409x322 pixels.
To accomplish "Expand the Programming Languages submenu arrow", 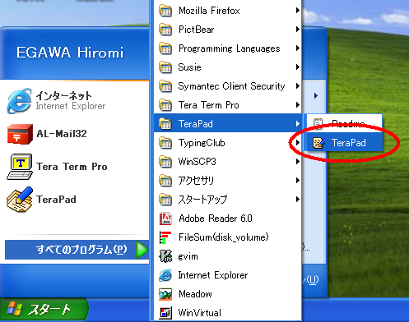I will click(x=298, y=48).
